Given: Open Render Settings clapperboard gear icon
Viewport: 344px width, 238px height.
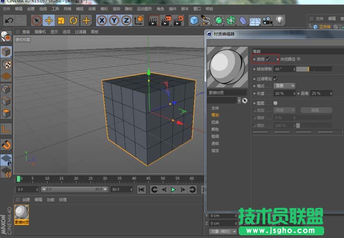Looking at the screenshot, I should (x=178, y=20).
